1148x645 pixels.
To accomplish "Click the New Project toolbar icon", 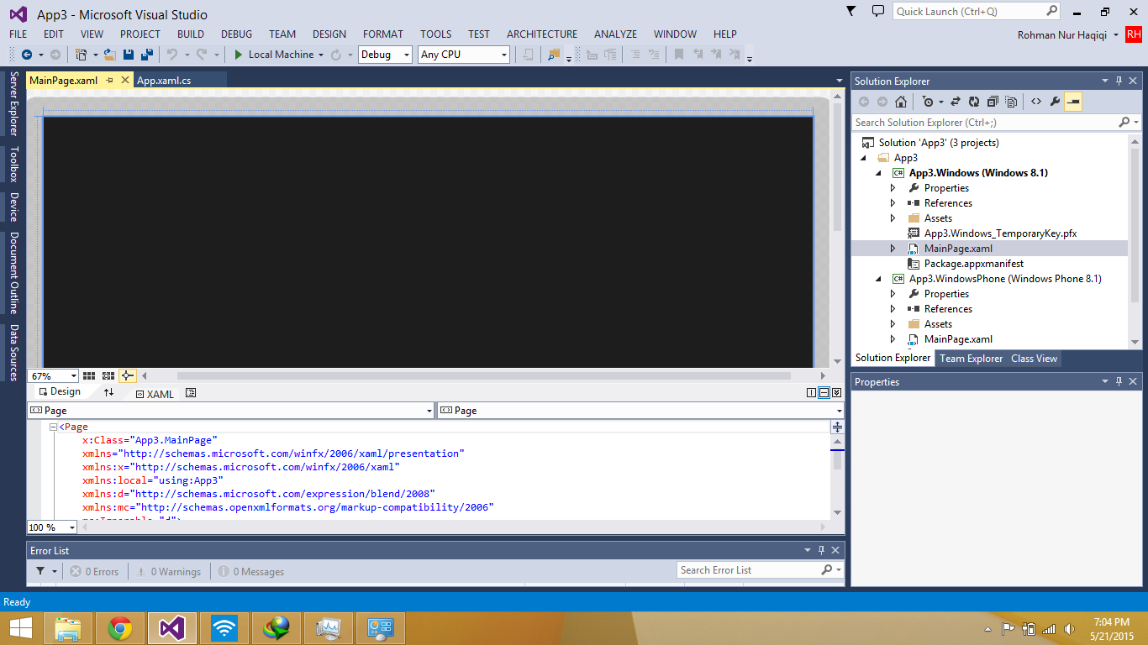I will (x=82, y=55).
